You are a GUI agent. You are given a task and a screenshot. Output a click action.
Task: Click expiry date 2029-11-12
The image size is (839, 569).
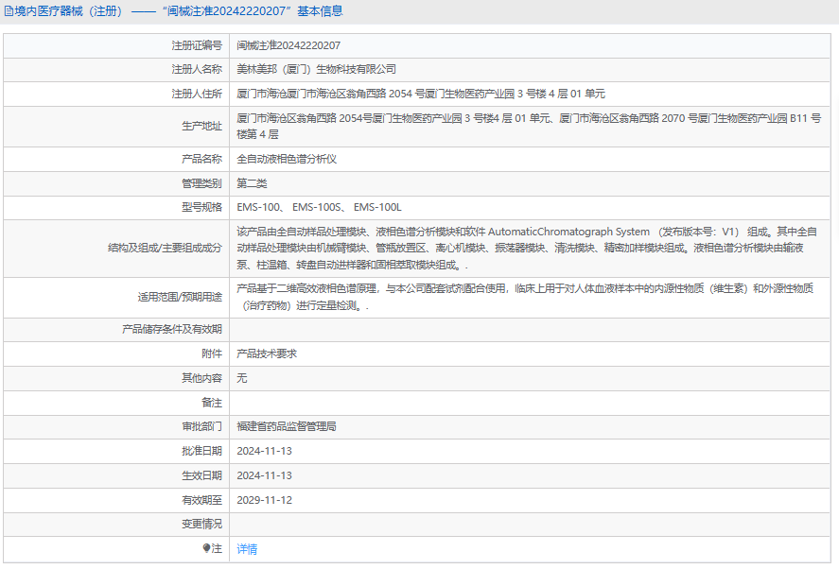[x=264, y=500]
